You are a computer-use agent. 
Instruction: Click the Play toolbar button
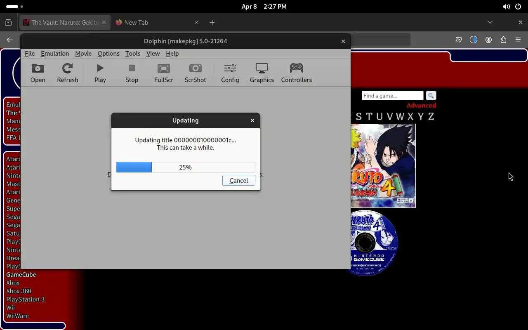(x=100, y=73)
